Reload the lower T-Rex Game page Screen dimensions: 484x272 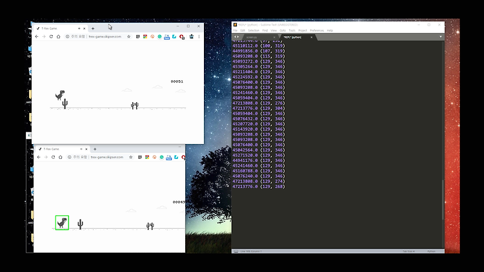(x=53, y=157)
